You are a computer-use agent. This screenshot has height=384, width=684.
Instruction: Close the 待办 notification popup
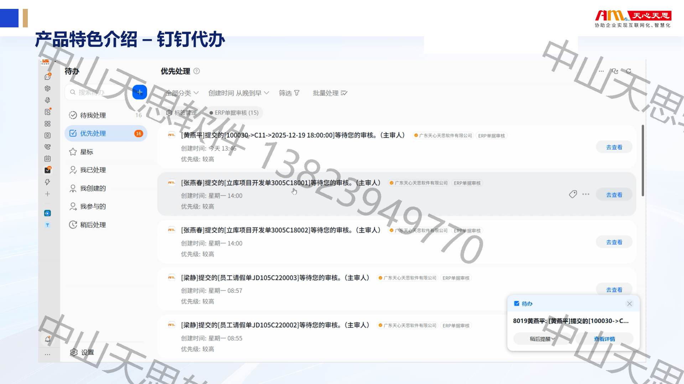click(629, 304)
